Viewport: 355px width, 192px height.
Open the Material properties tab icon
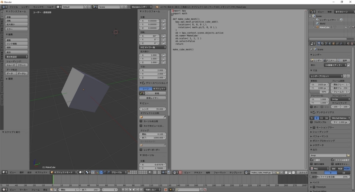point(348,44)
